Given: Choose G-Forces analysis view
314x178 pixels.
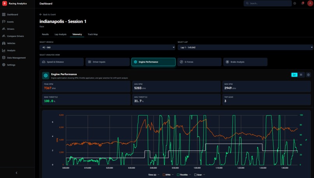Looking at the screenshot, I should [199, 62].
